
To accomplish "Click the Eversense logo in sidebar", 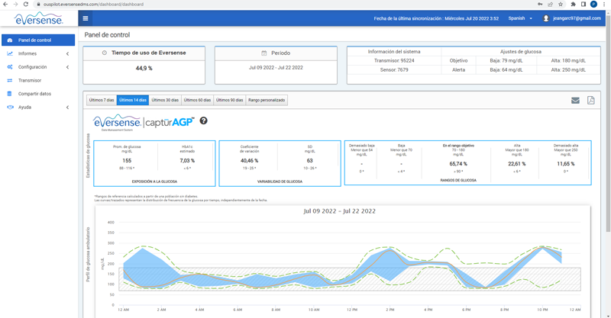I will 37,18.
